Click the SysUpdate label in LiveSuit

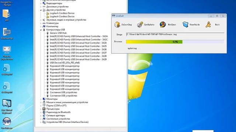(x=149, y=25)
